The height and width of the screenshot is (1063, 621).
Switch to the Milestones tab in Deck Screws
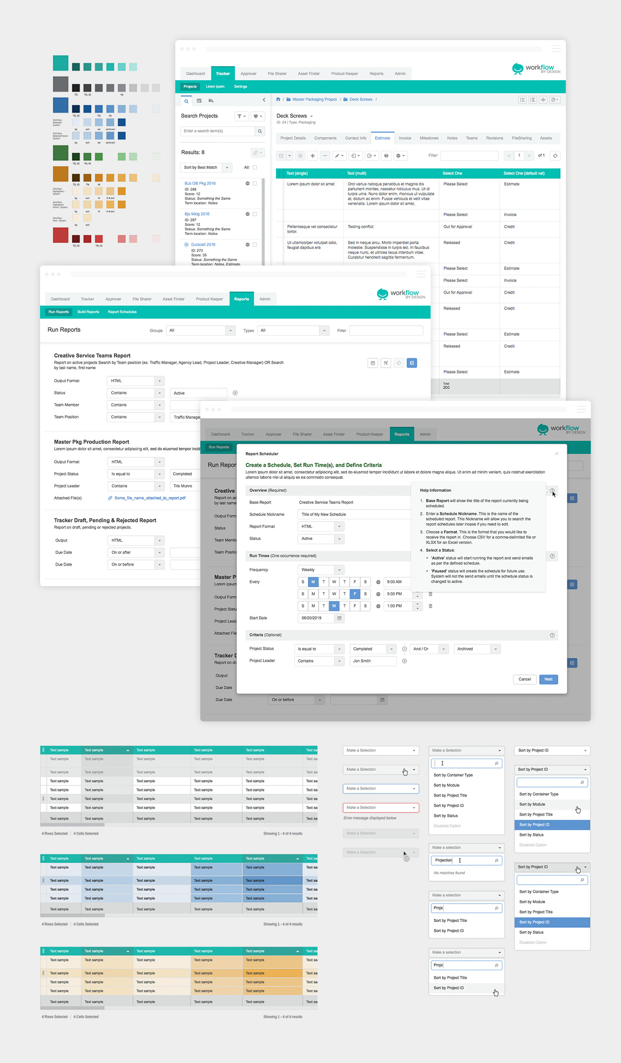click(x=429, y=138)
